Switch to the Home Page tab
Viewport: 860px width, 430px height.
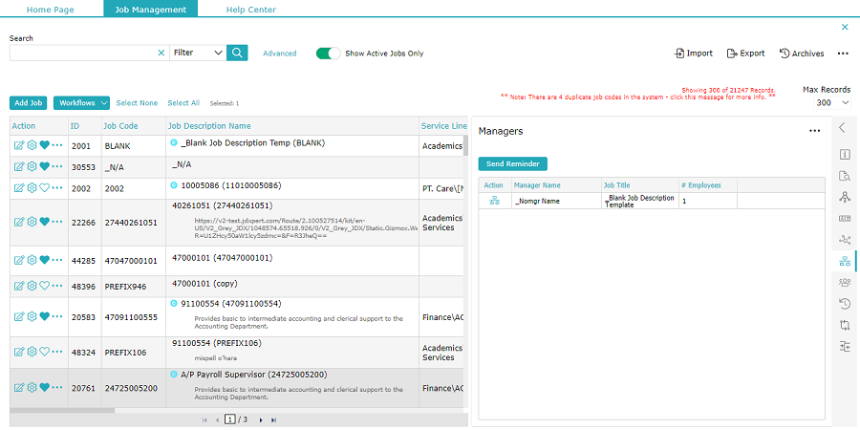[51, 10]
